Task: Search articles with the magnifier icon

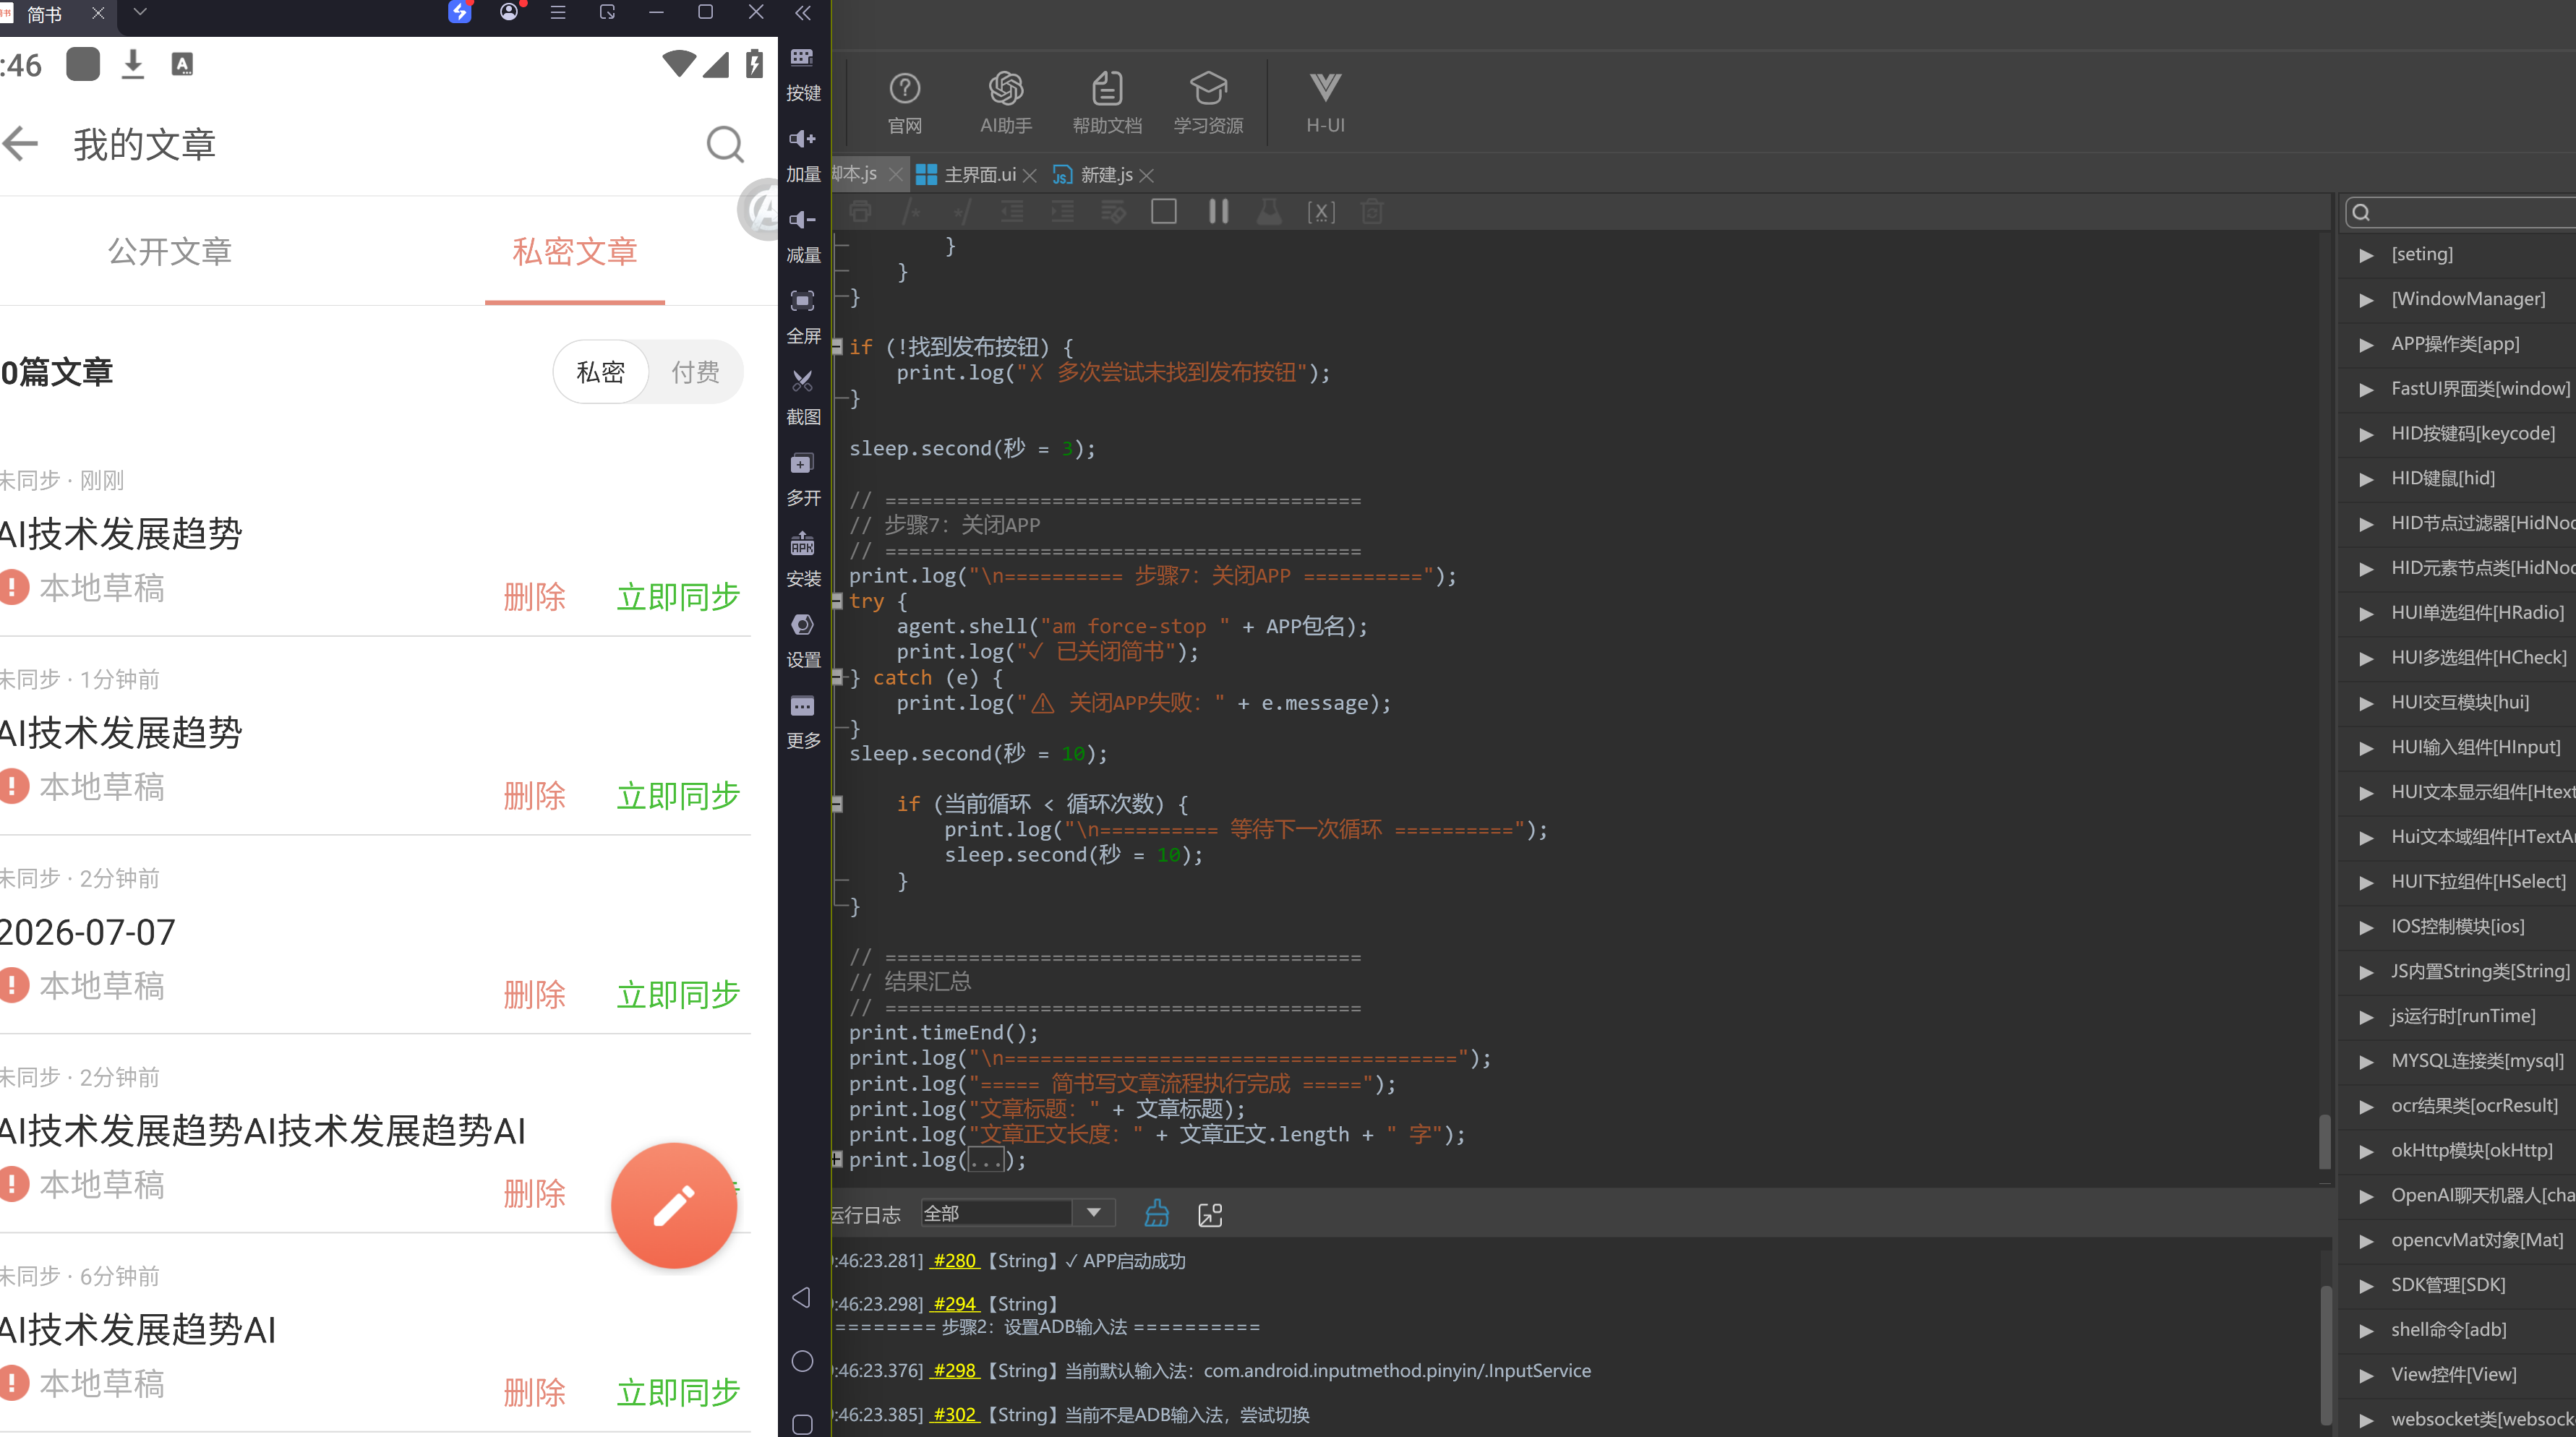Action: coord(725,144)
